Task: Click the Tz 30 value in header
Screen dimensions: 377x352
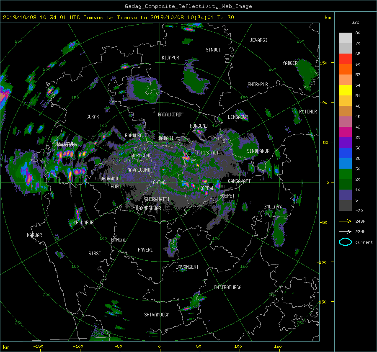Action: (x=225, y=18)
